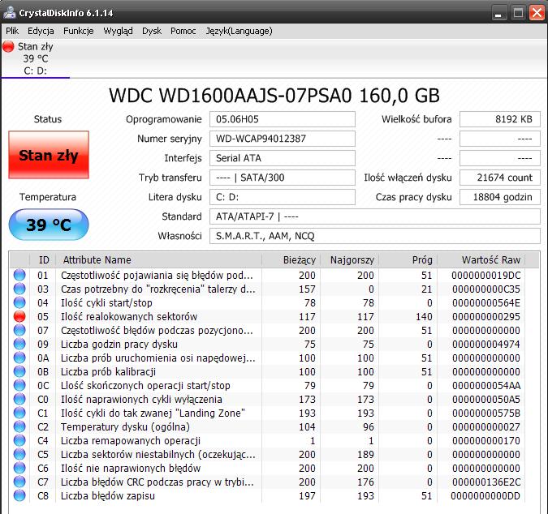Select the disk tab labeled C: D:

click(35, 58)
